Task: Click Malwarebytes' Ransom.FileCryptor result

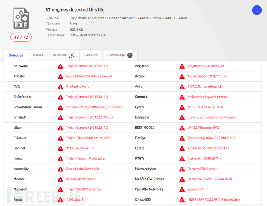Action: click(202, 169)
